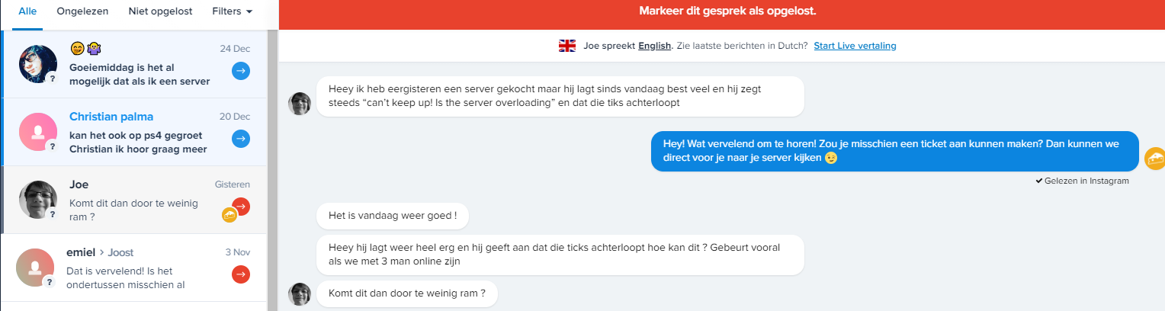Click the agent cheese avatar beside reply
1165x311 pixels.
pyautogui.click(x=1155, y=159)
